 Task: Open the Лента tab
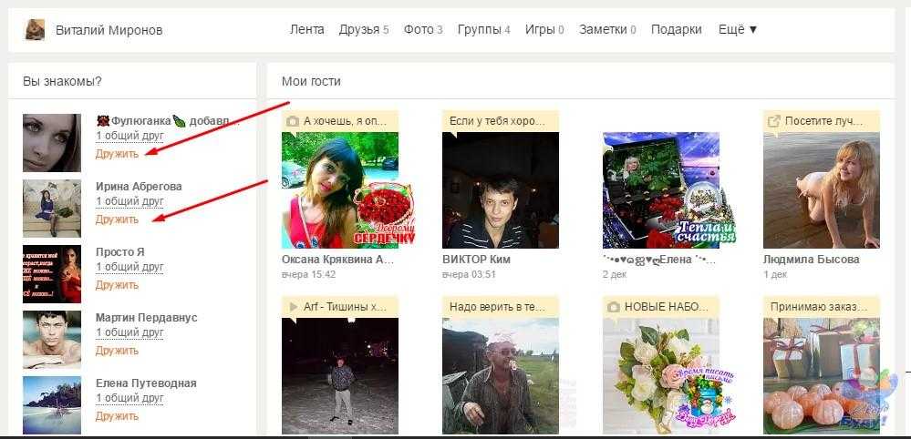[x=306, y=29]
